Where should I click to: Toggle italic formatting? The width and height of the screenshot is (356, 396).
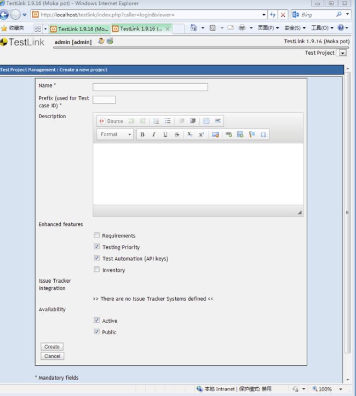pyautogui.click(x=154, y=135)
